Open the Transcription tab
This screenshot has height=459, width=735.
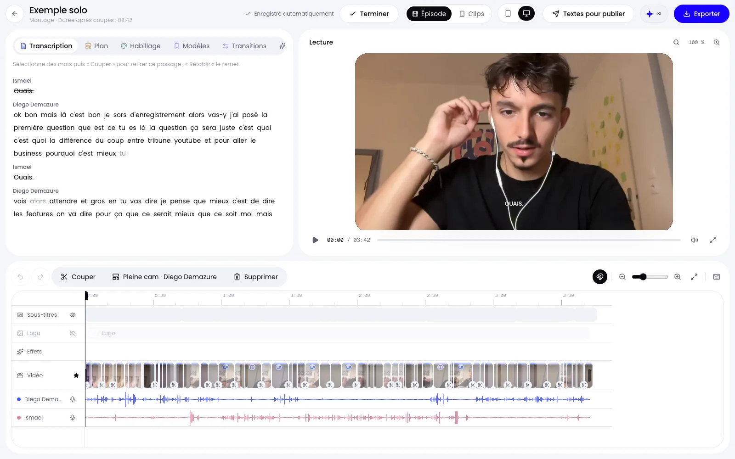(46, 46)
